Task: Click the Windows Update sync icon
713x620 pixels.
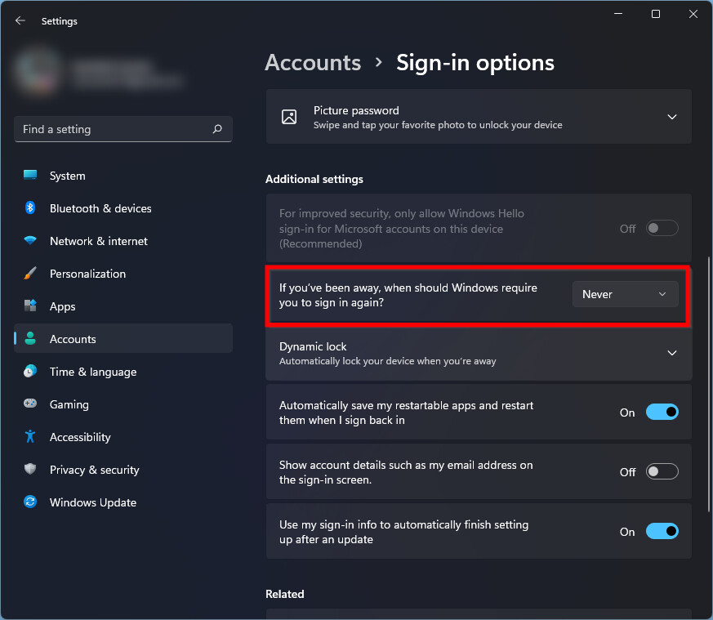Action: coord(30,502)
